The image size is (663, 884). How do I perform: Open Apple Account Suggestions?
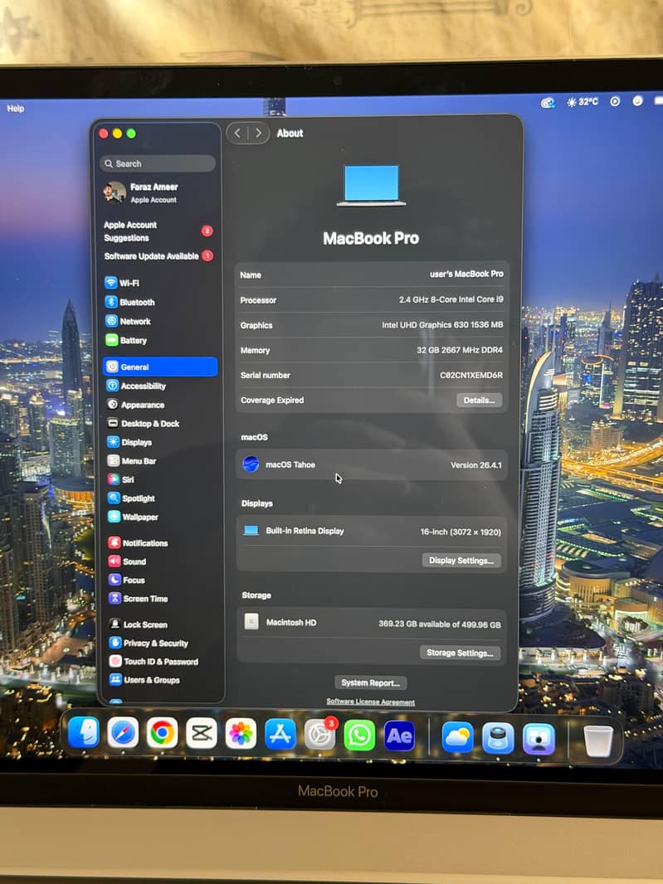click(x=158, y=231)
